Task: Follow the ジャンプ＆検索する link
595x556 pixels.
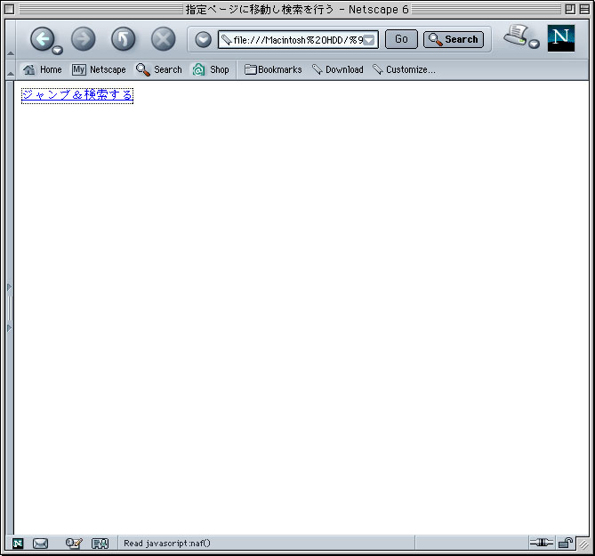Action: (x=77, y=95)
